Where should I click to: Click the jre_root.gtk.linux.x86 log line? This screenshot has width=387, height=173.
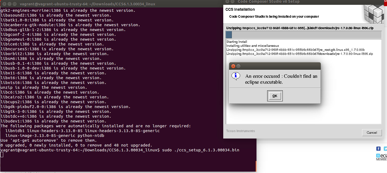click(x=295, y=50)
